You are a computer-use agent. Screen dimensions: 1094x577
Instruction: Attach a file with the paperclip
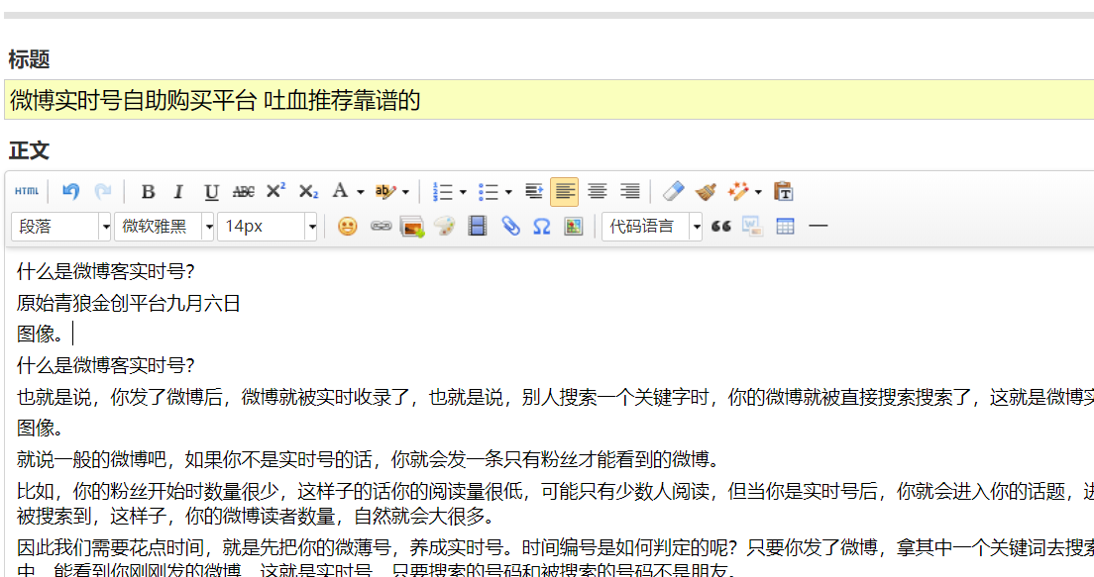510,227
